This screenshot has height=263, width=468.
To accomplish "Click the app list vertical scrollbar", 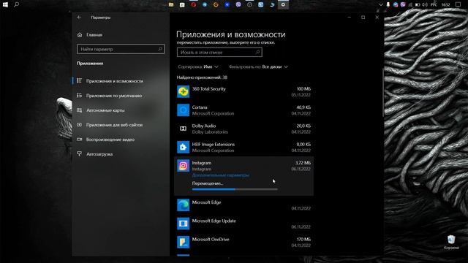I will [383, 93].
